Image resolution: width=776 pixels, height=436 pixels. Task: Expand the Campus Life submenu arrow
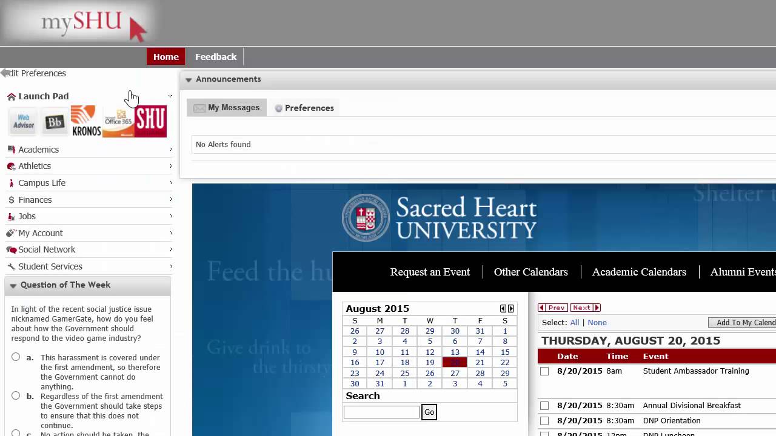(x=170, y=182)
